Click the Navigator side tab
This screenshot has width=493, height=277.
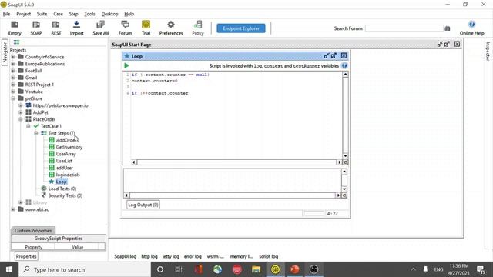click(5, 52)
